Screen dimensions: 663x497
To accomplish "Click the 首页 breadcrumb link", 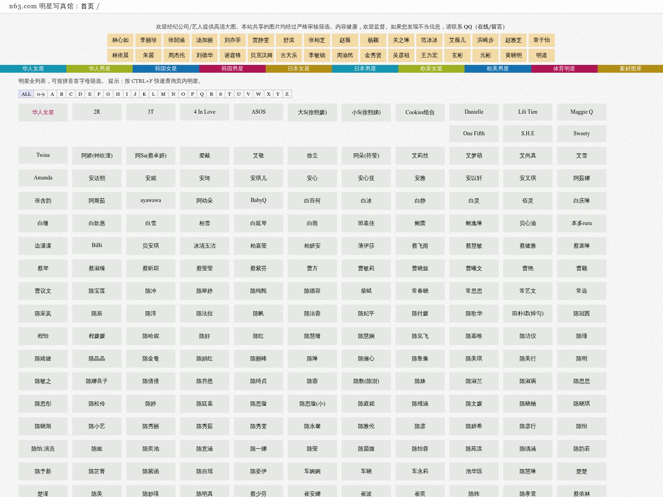I will pos(87,6).
